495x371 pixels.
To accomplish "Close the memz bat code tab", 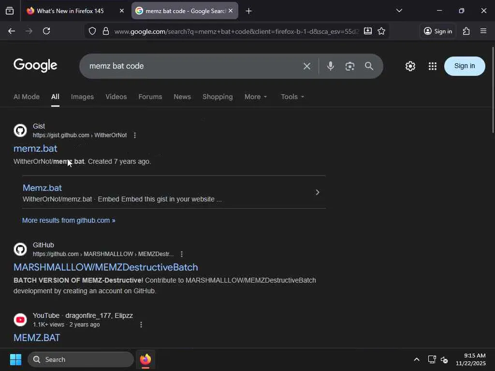I will click(x=231, y=11).
